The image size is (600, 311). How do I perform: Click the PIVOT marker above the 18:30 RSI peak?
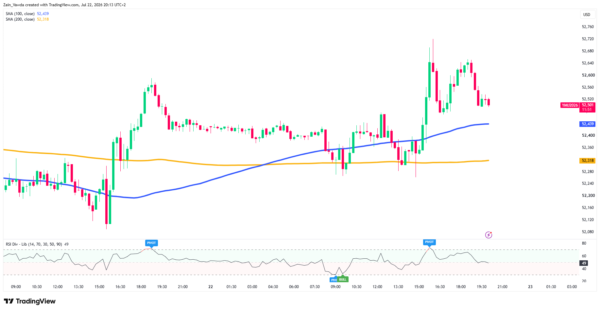coord(151,243)
